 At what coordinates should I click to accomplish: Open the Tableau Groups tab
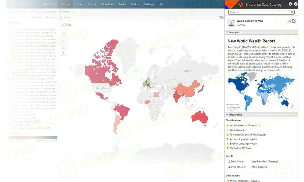pos(92,4)
